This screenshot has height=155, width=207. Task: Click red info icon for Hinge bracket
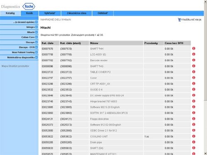[x=194, y=101]
